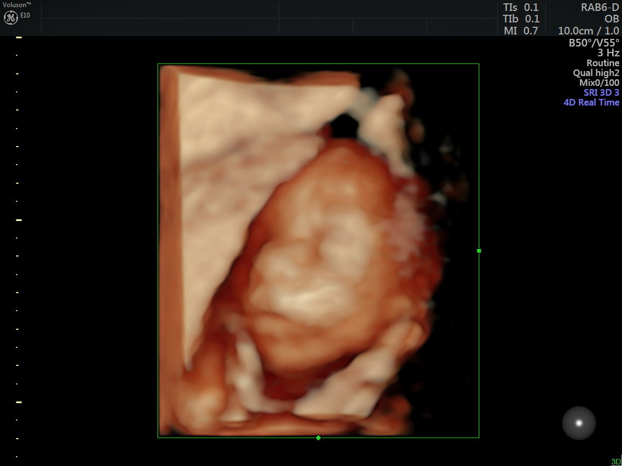
Task: Click the 'SRI 3D 3' setting text
Action: 601,92
